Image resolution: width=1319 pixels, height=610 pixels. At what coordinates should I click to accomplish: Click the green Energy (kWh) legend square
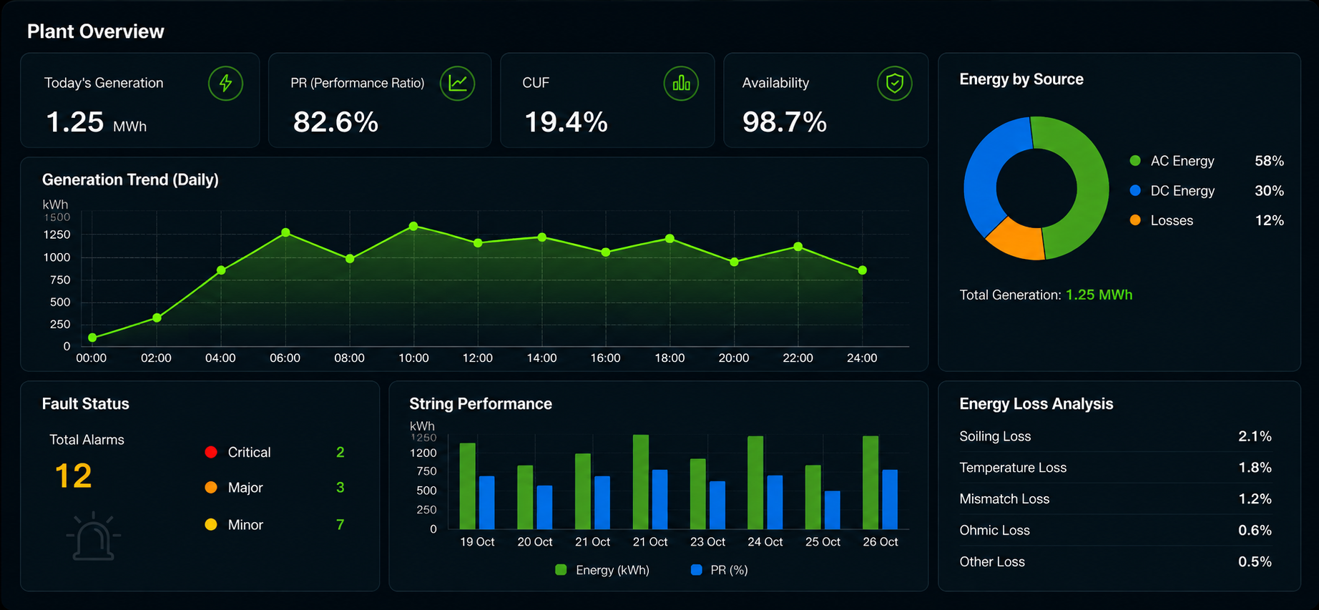click(561, 570)
